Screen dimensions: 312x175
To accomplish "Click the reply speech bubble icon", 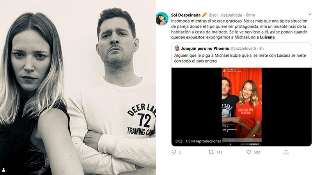I will coord(174,152).
